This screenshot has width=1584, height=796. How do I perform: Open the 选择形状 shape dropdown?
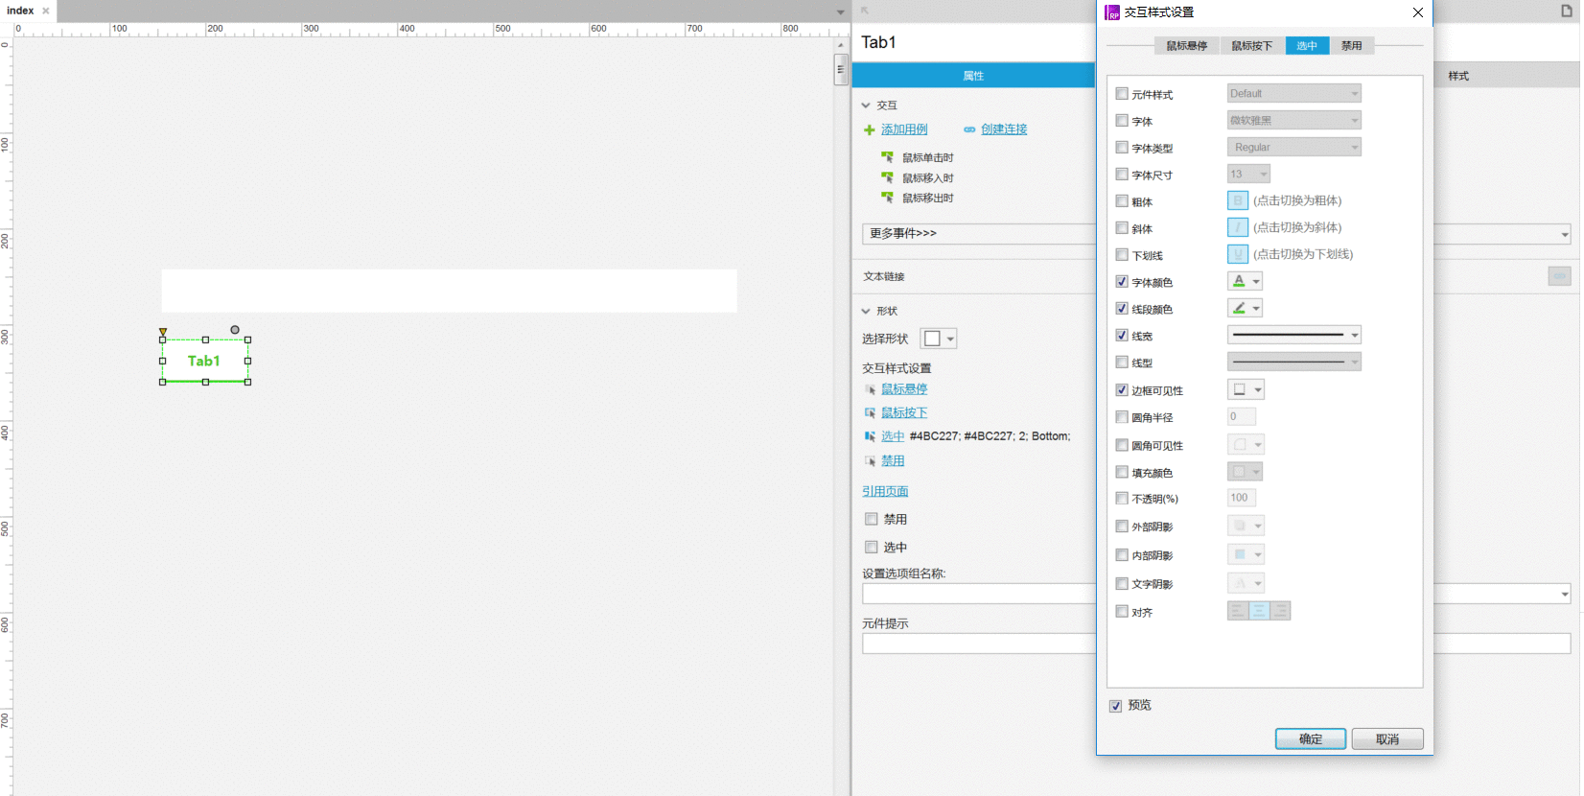tap(939, 339)
